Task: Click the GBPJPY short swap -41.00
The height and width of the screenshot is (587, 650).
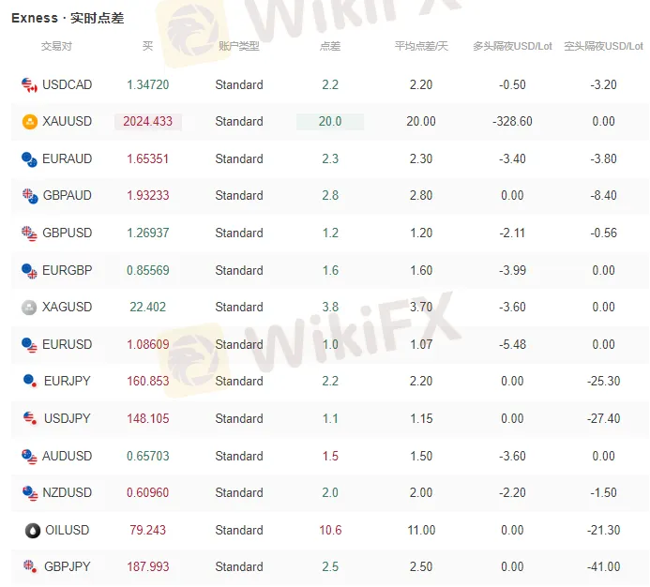Action: 604,566
